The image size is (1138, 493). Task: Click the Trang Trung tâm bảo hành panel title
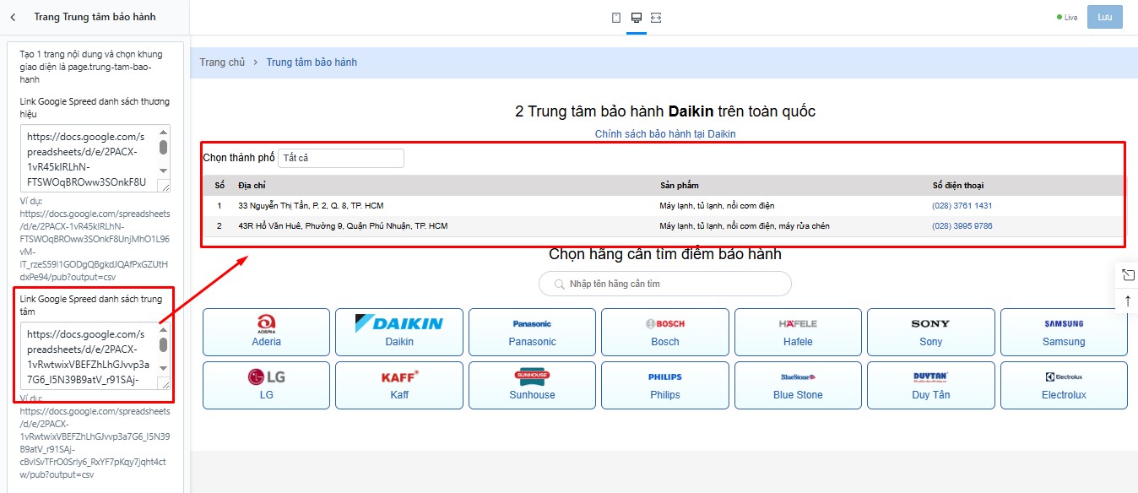(x=95, y=17)
